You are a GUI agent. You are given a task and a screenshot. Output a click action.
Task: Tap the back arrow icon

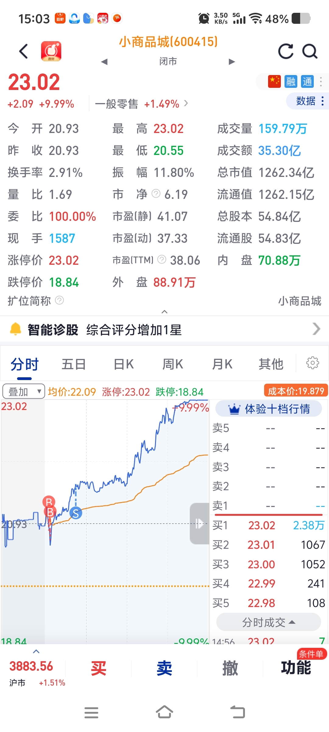[23, 51]
